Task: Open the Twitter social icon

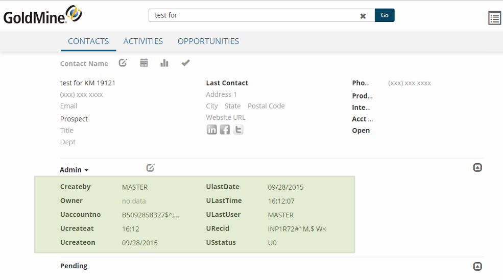Action: [x=238, y=130]
